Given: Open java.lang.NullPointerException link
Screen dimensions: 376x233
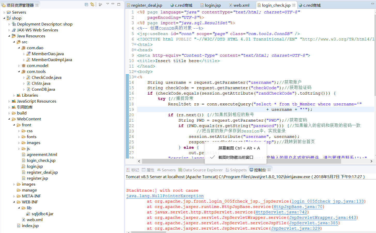Looking at the screenshot, I should pos(165,196).
